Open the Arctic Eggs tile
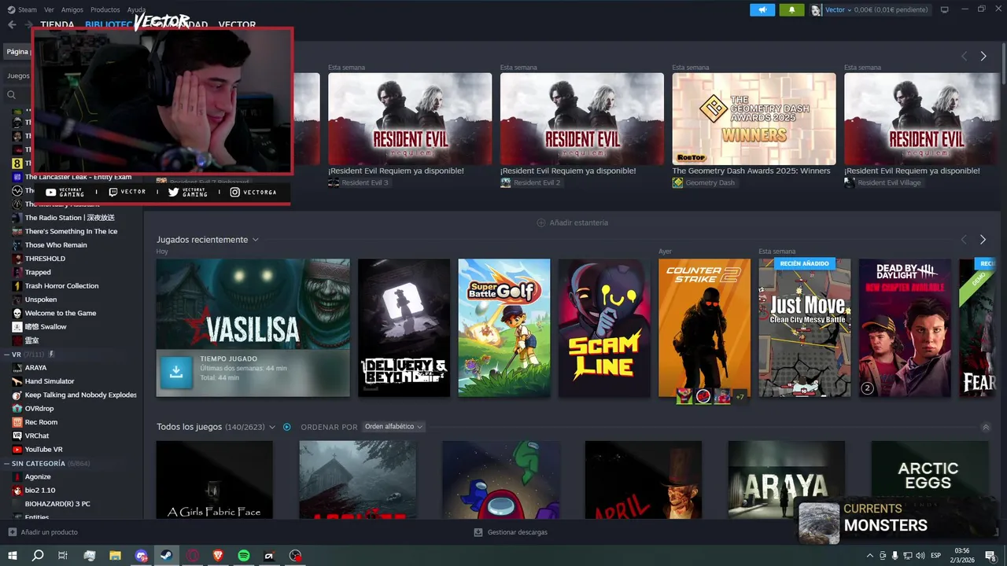Screen dimensions: 1007x566 pos(929,480)
